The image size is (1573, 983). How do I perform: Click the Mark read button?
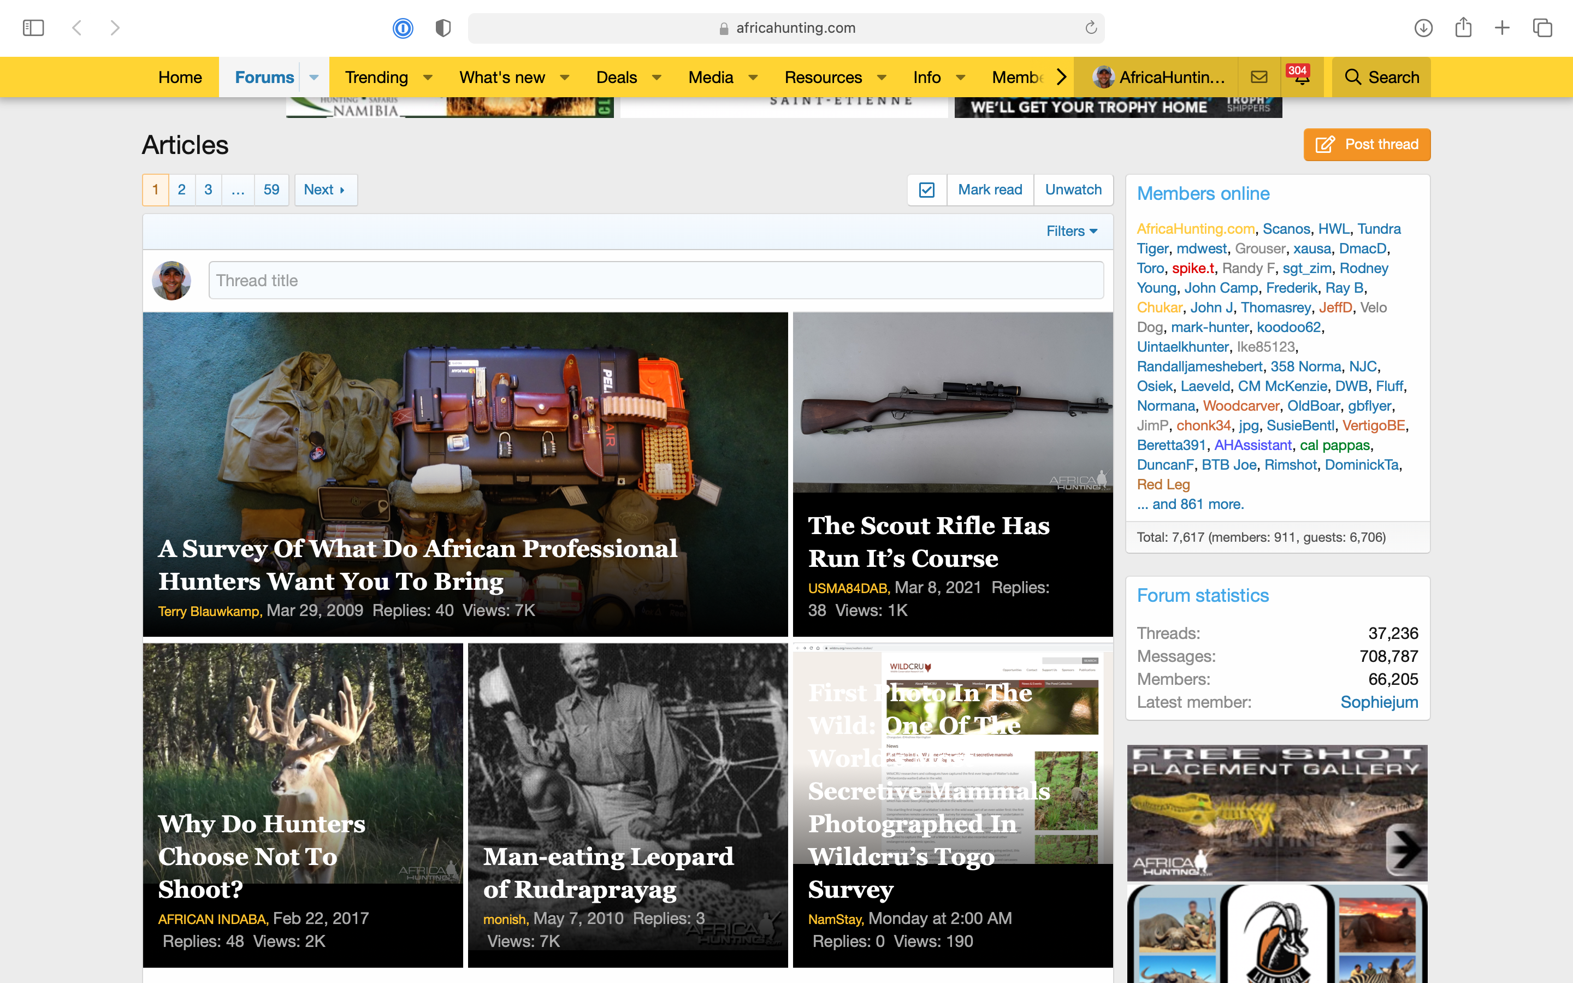[990, 190]
